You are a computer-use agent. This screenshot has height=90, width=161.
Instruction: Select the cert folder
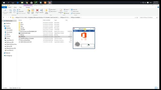tap(21, 22)
